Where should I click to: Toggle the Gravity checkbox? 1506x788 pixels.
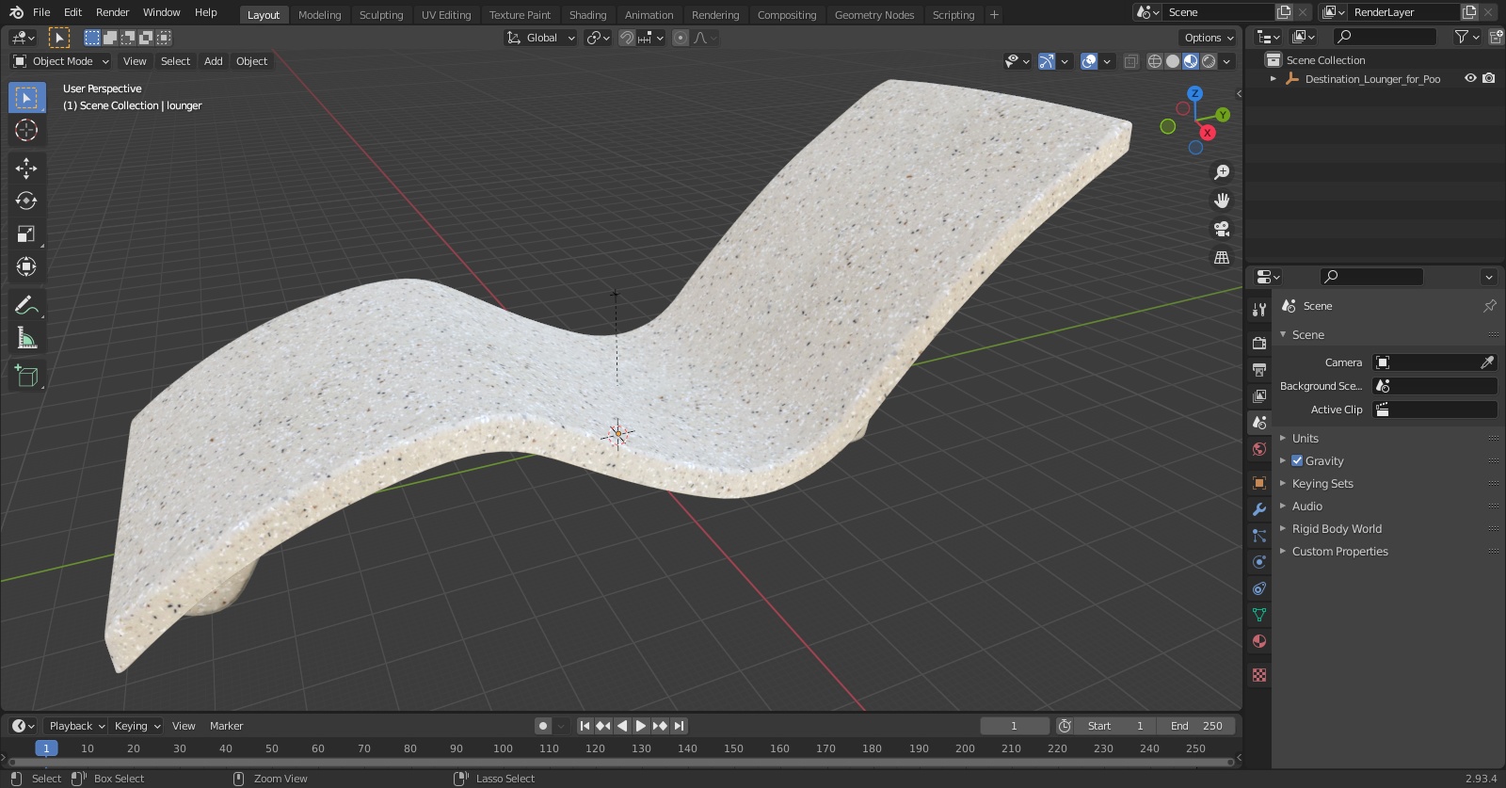coord(1297,461)
